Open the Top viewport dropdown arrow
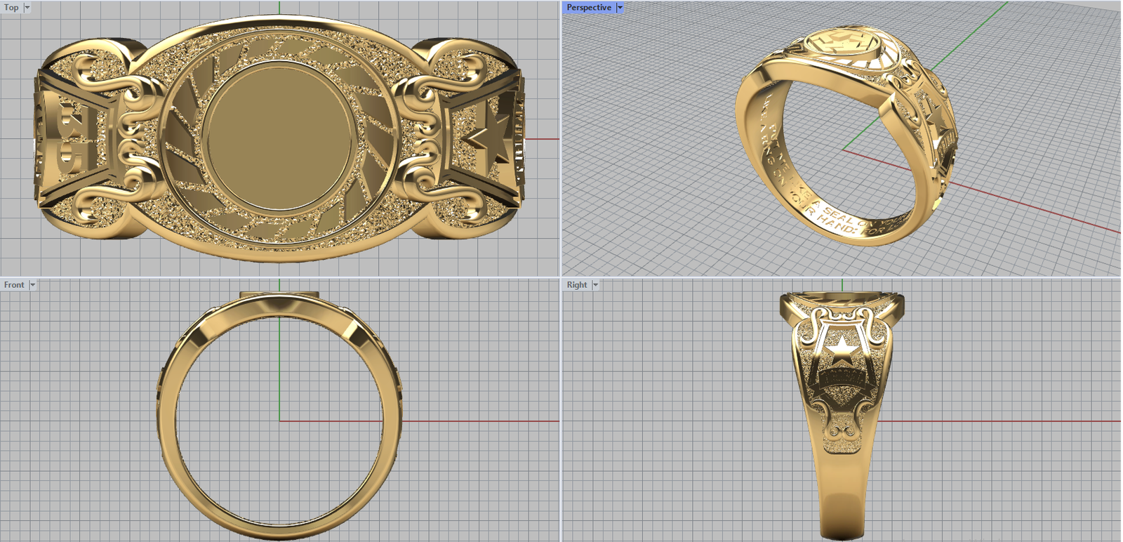 coord(27,8)
